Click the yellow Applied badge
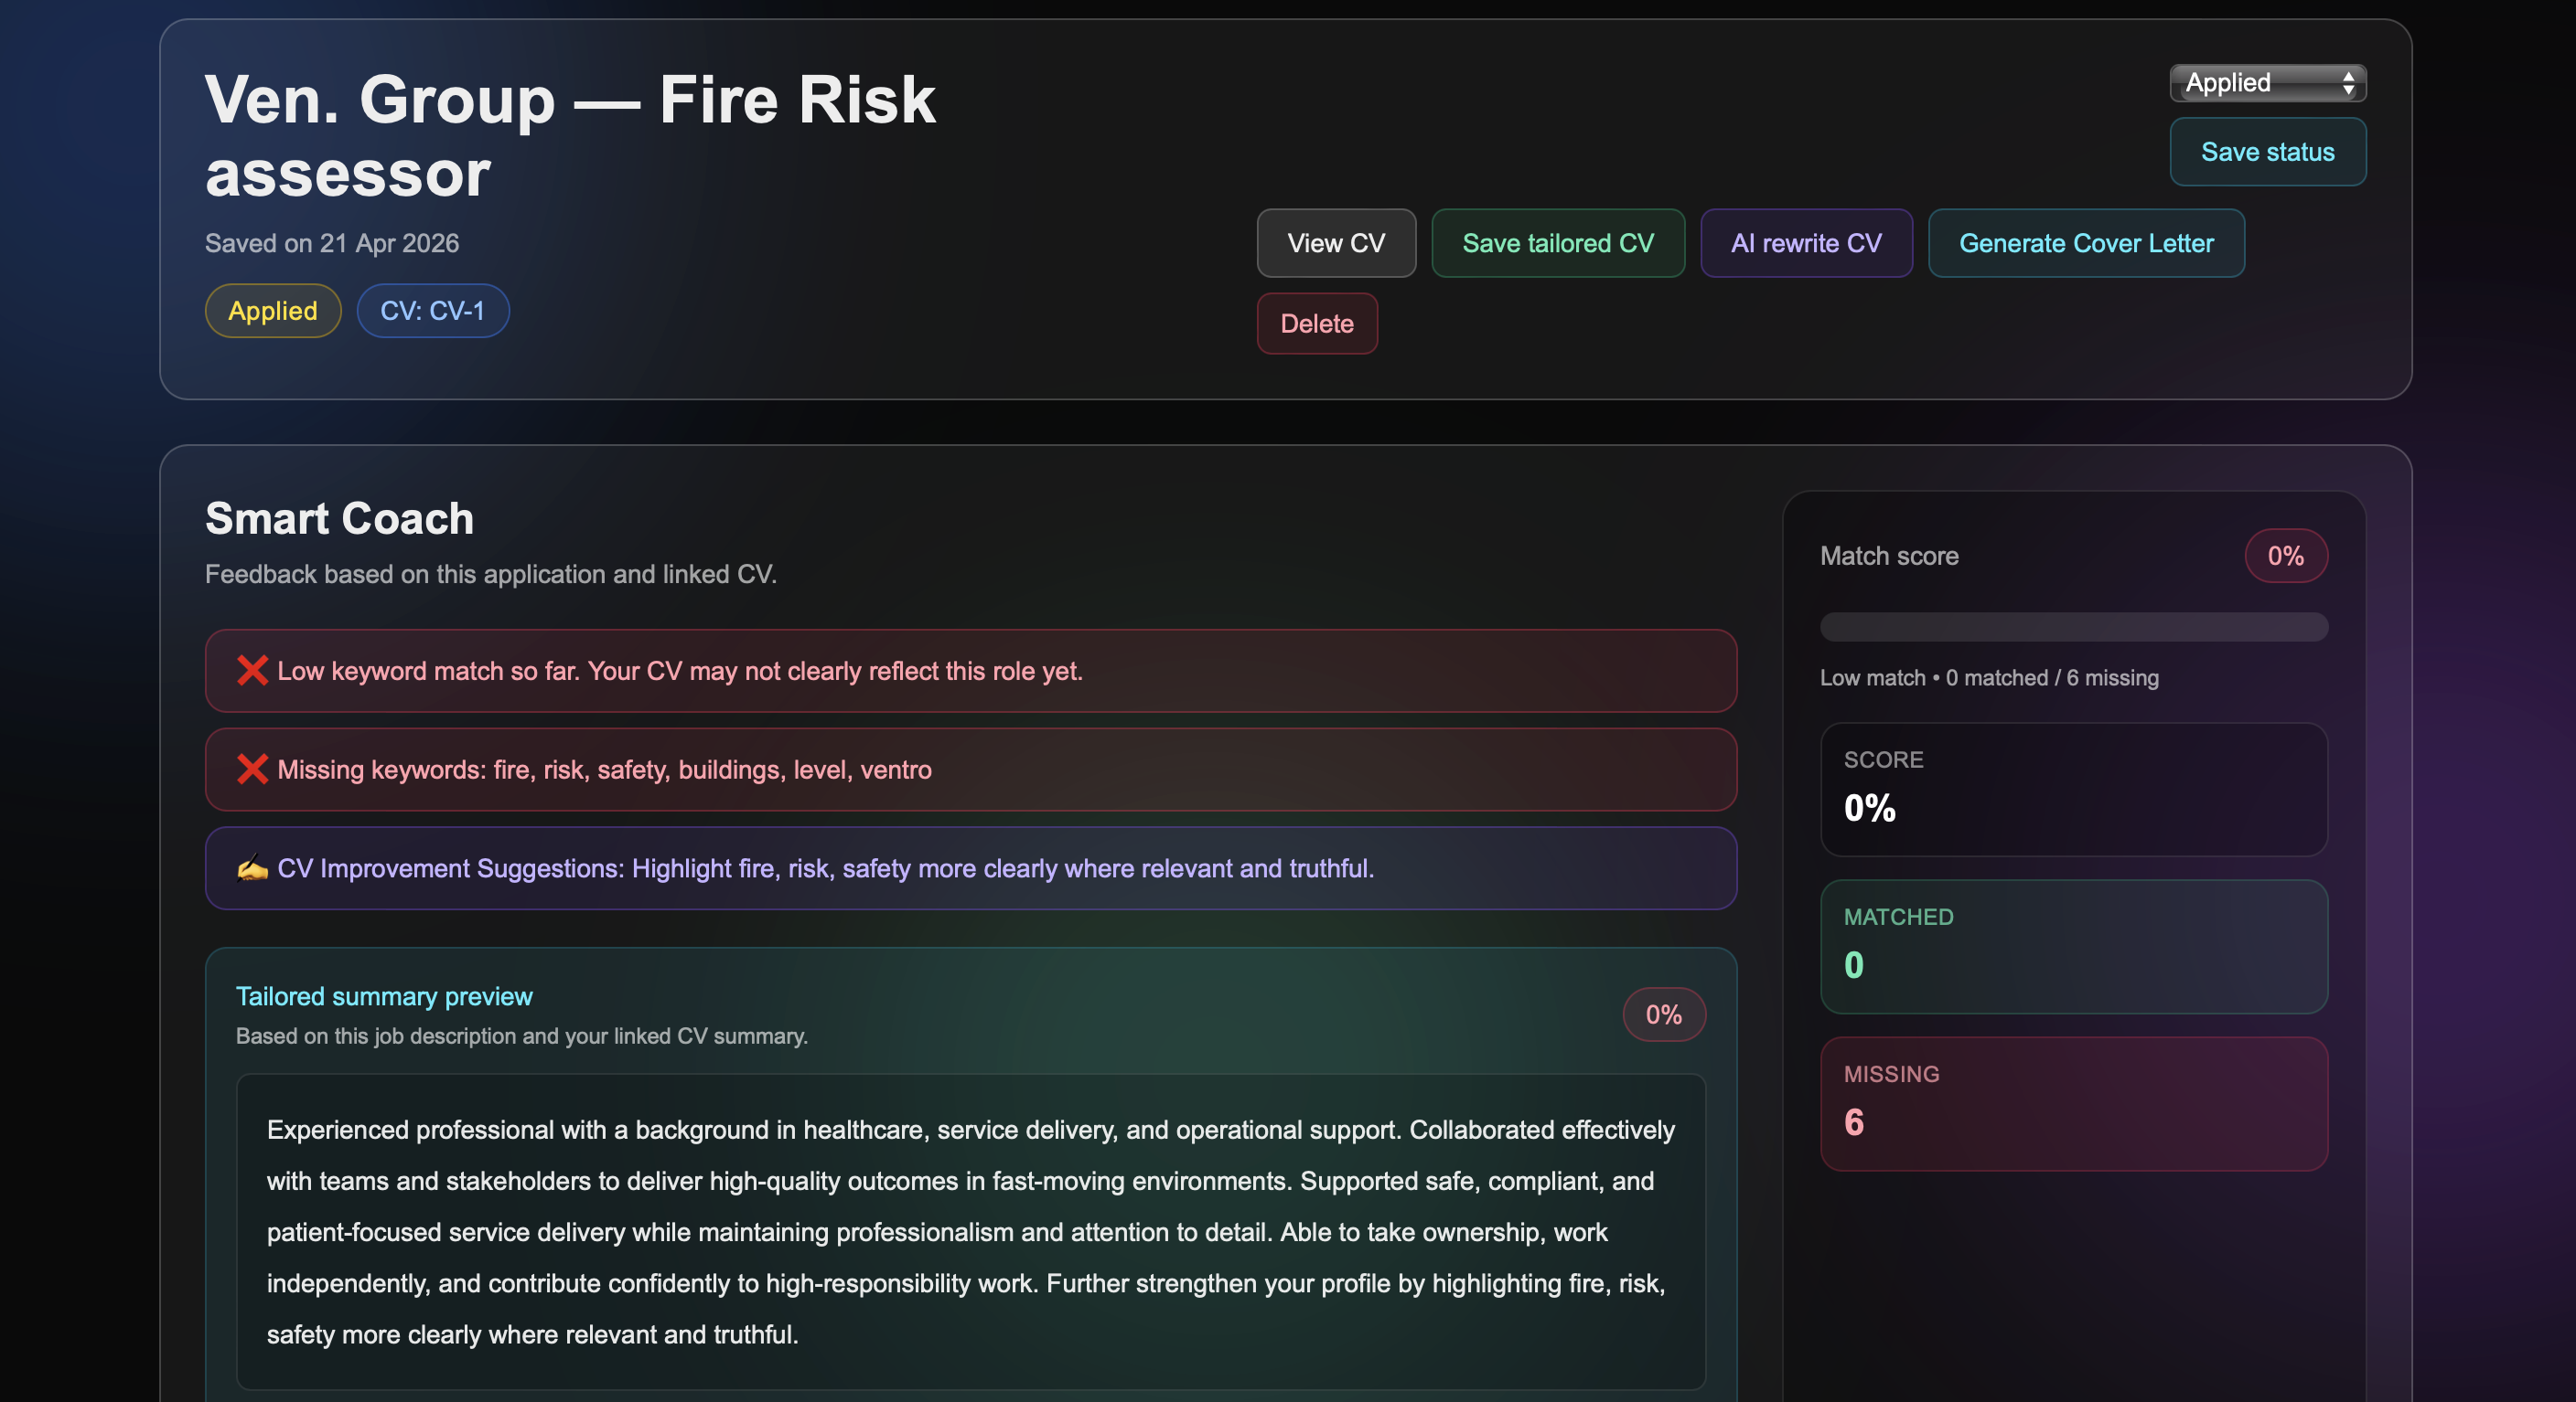The height and width of the screenshot is (1402, 2576). 273,311
